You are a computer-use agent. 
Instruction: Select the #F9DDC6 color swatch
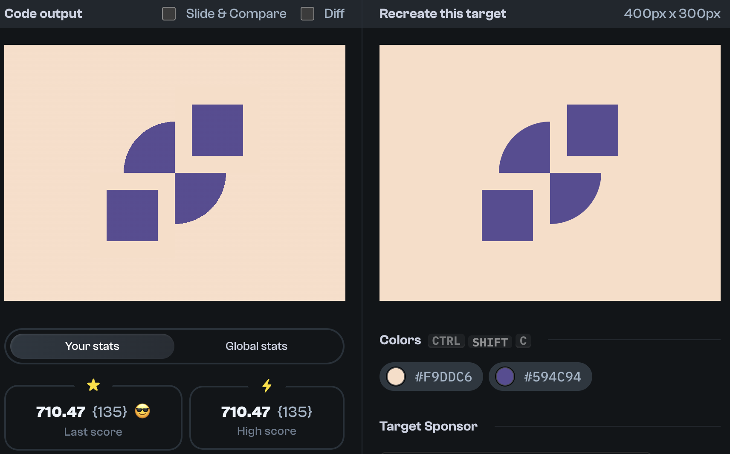click(x=431, y=376)
